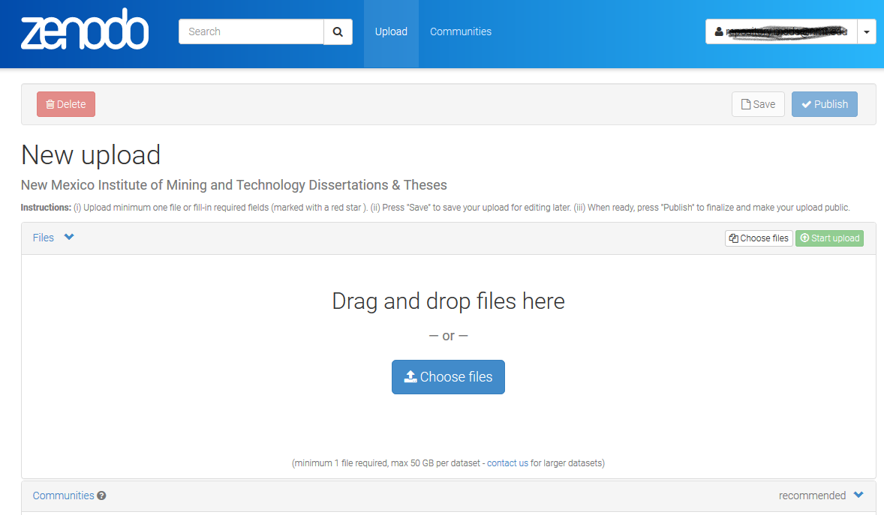Save the upload using the Save button
884x515 pixels.
[x=758, y=104]
